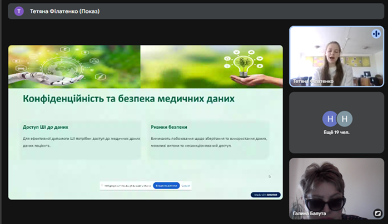Click the "Ризики безпеки" card
The height and width of the screenshot is (224, 388).
[208, 140]
